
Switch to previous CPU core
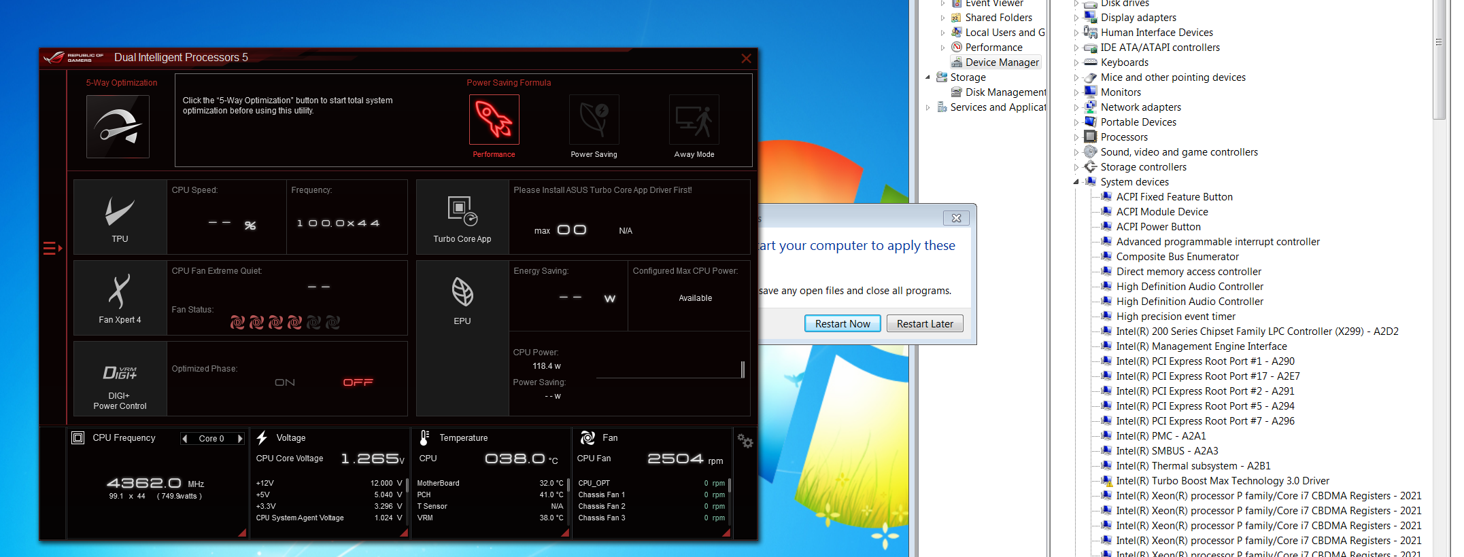point(185,439)
